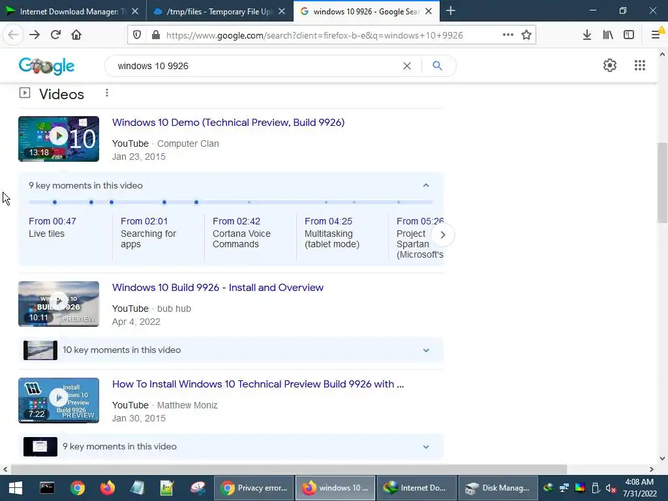Click the small thumbnail beside 10 key moments
This screenshot has width=668, height=501.
coord(40,350)
